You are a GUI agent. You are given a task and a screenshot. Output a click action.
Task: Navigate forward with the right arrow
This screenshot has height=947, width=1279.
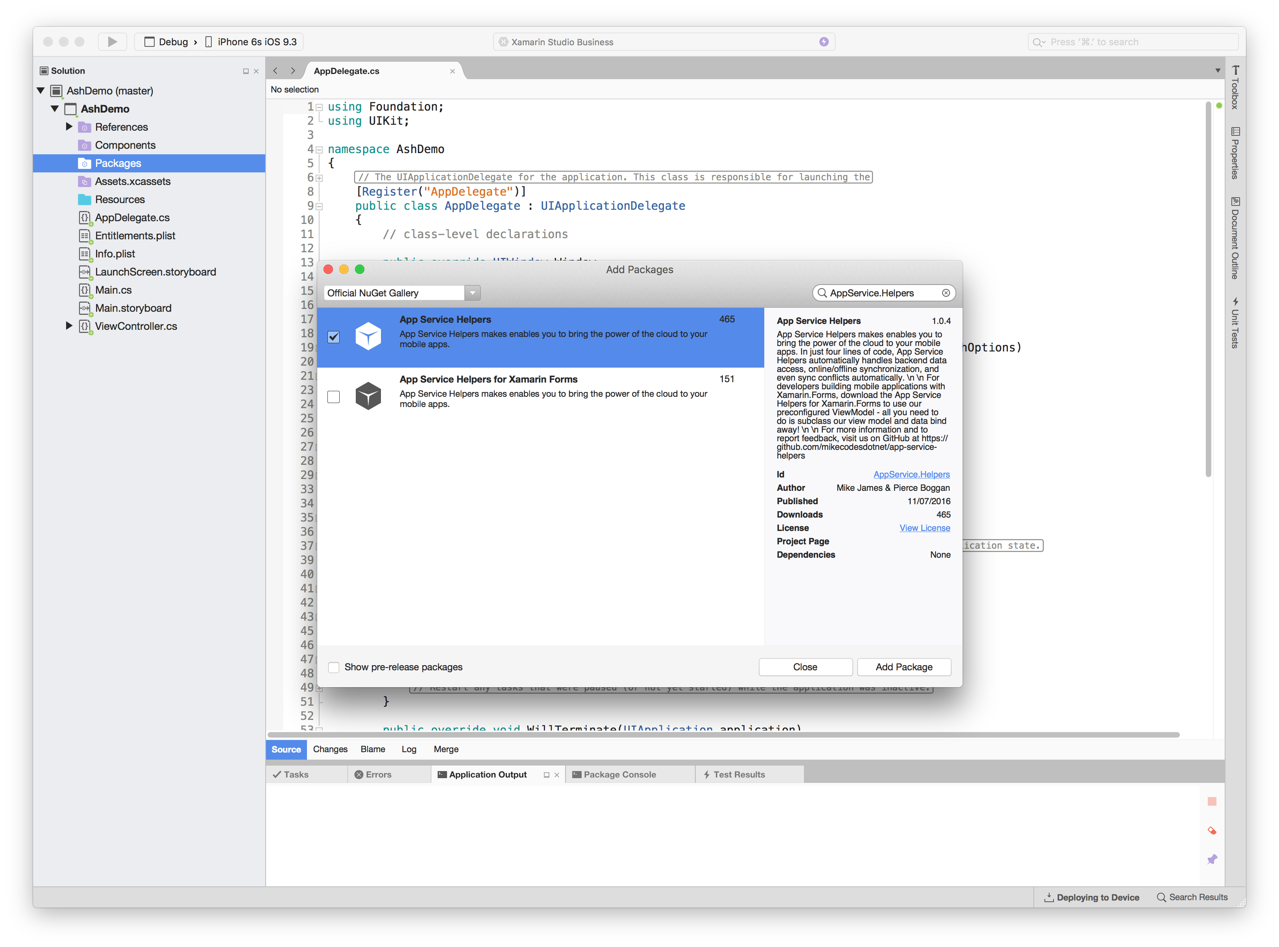[293, 70]
